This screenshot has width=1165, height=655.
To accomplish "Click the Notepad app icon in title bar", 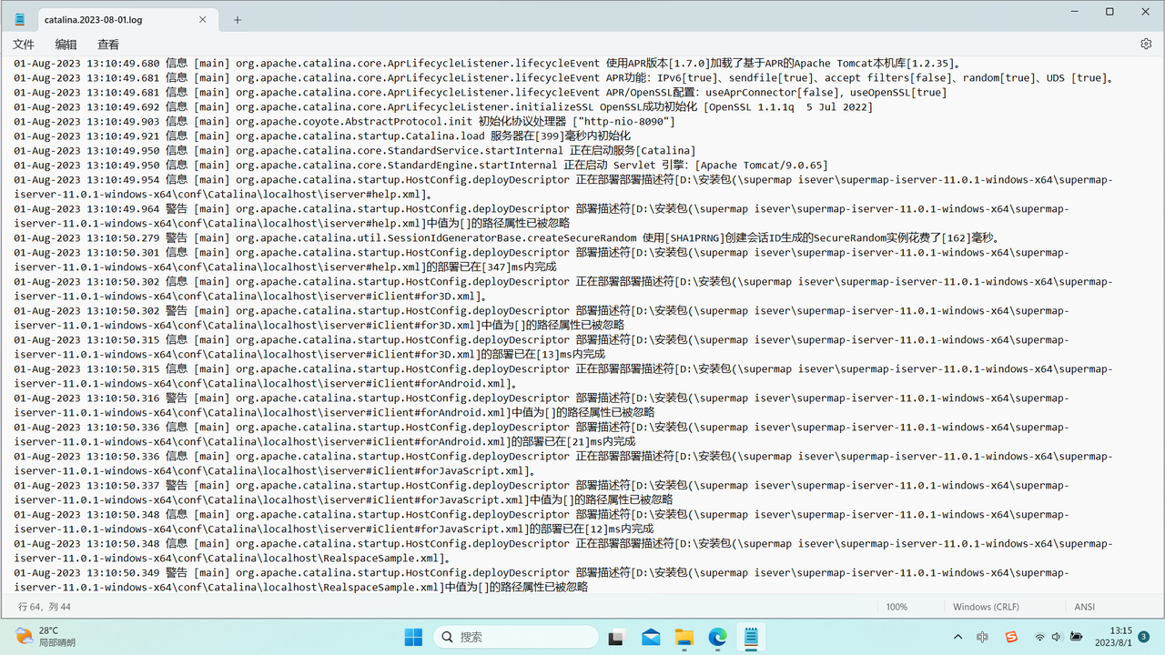I will [x=20, y=19].
